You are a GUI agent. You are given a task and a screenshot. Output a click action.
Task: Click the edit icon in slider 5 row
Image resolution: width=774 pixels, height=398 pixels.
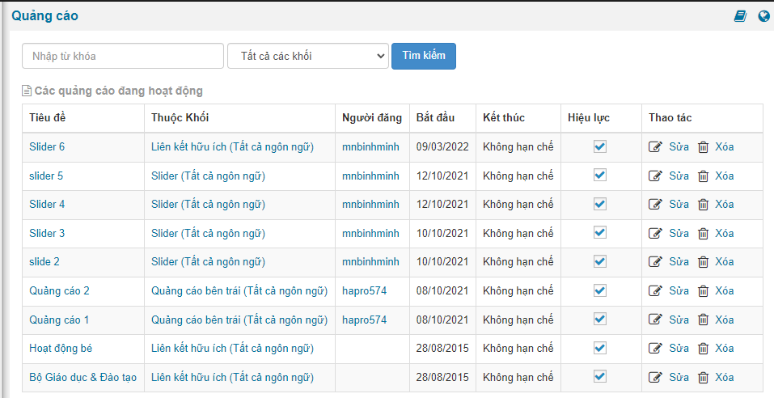[655, 176]
